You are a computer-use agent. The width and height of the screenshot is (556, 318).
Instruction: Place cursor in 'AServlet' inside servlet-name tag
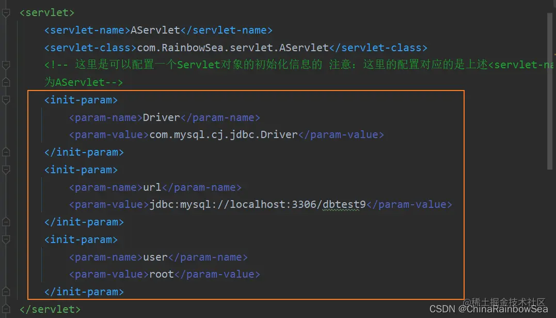(x=155, y=30)
